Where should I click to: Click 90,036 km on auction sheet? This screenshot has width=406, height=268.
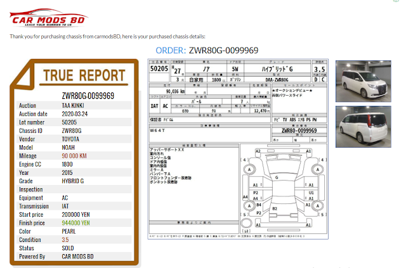tap(175, 91)
